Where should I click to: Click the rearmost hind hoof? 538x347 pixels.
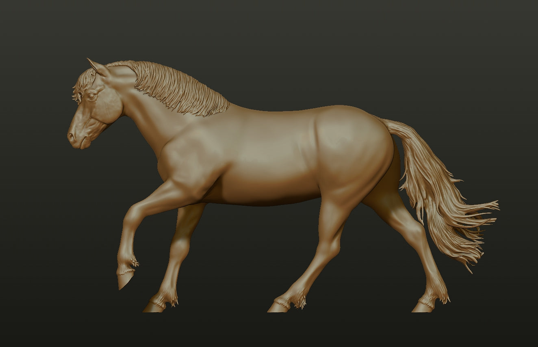pos(422,308)
